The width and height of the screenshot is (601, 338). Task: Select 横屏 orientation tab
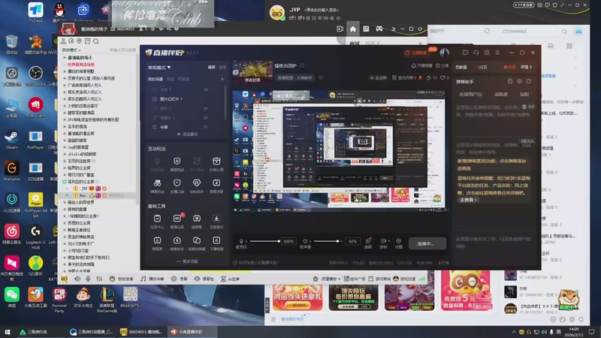(212, 67)
